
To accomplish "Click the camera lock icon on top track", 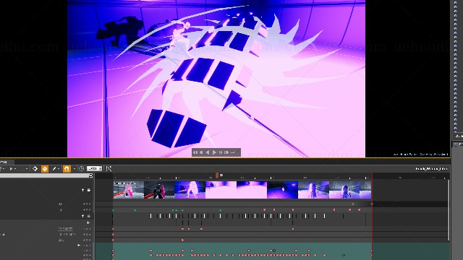I will [89, 190].
